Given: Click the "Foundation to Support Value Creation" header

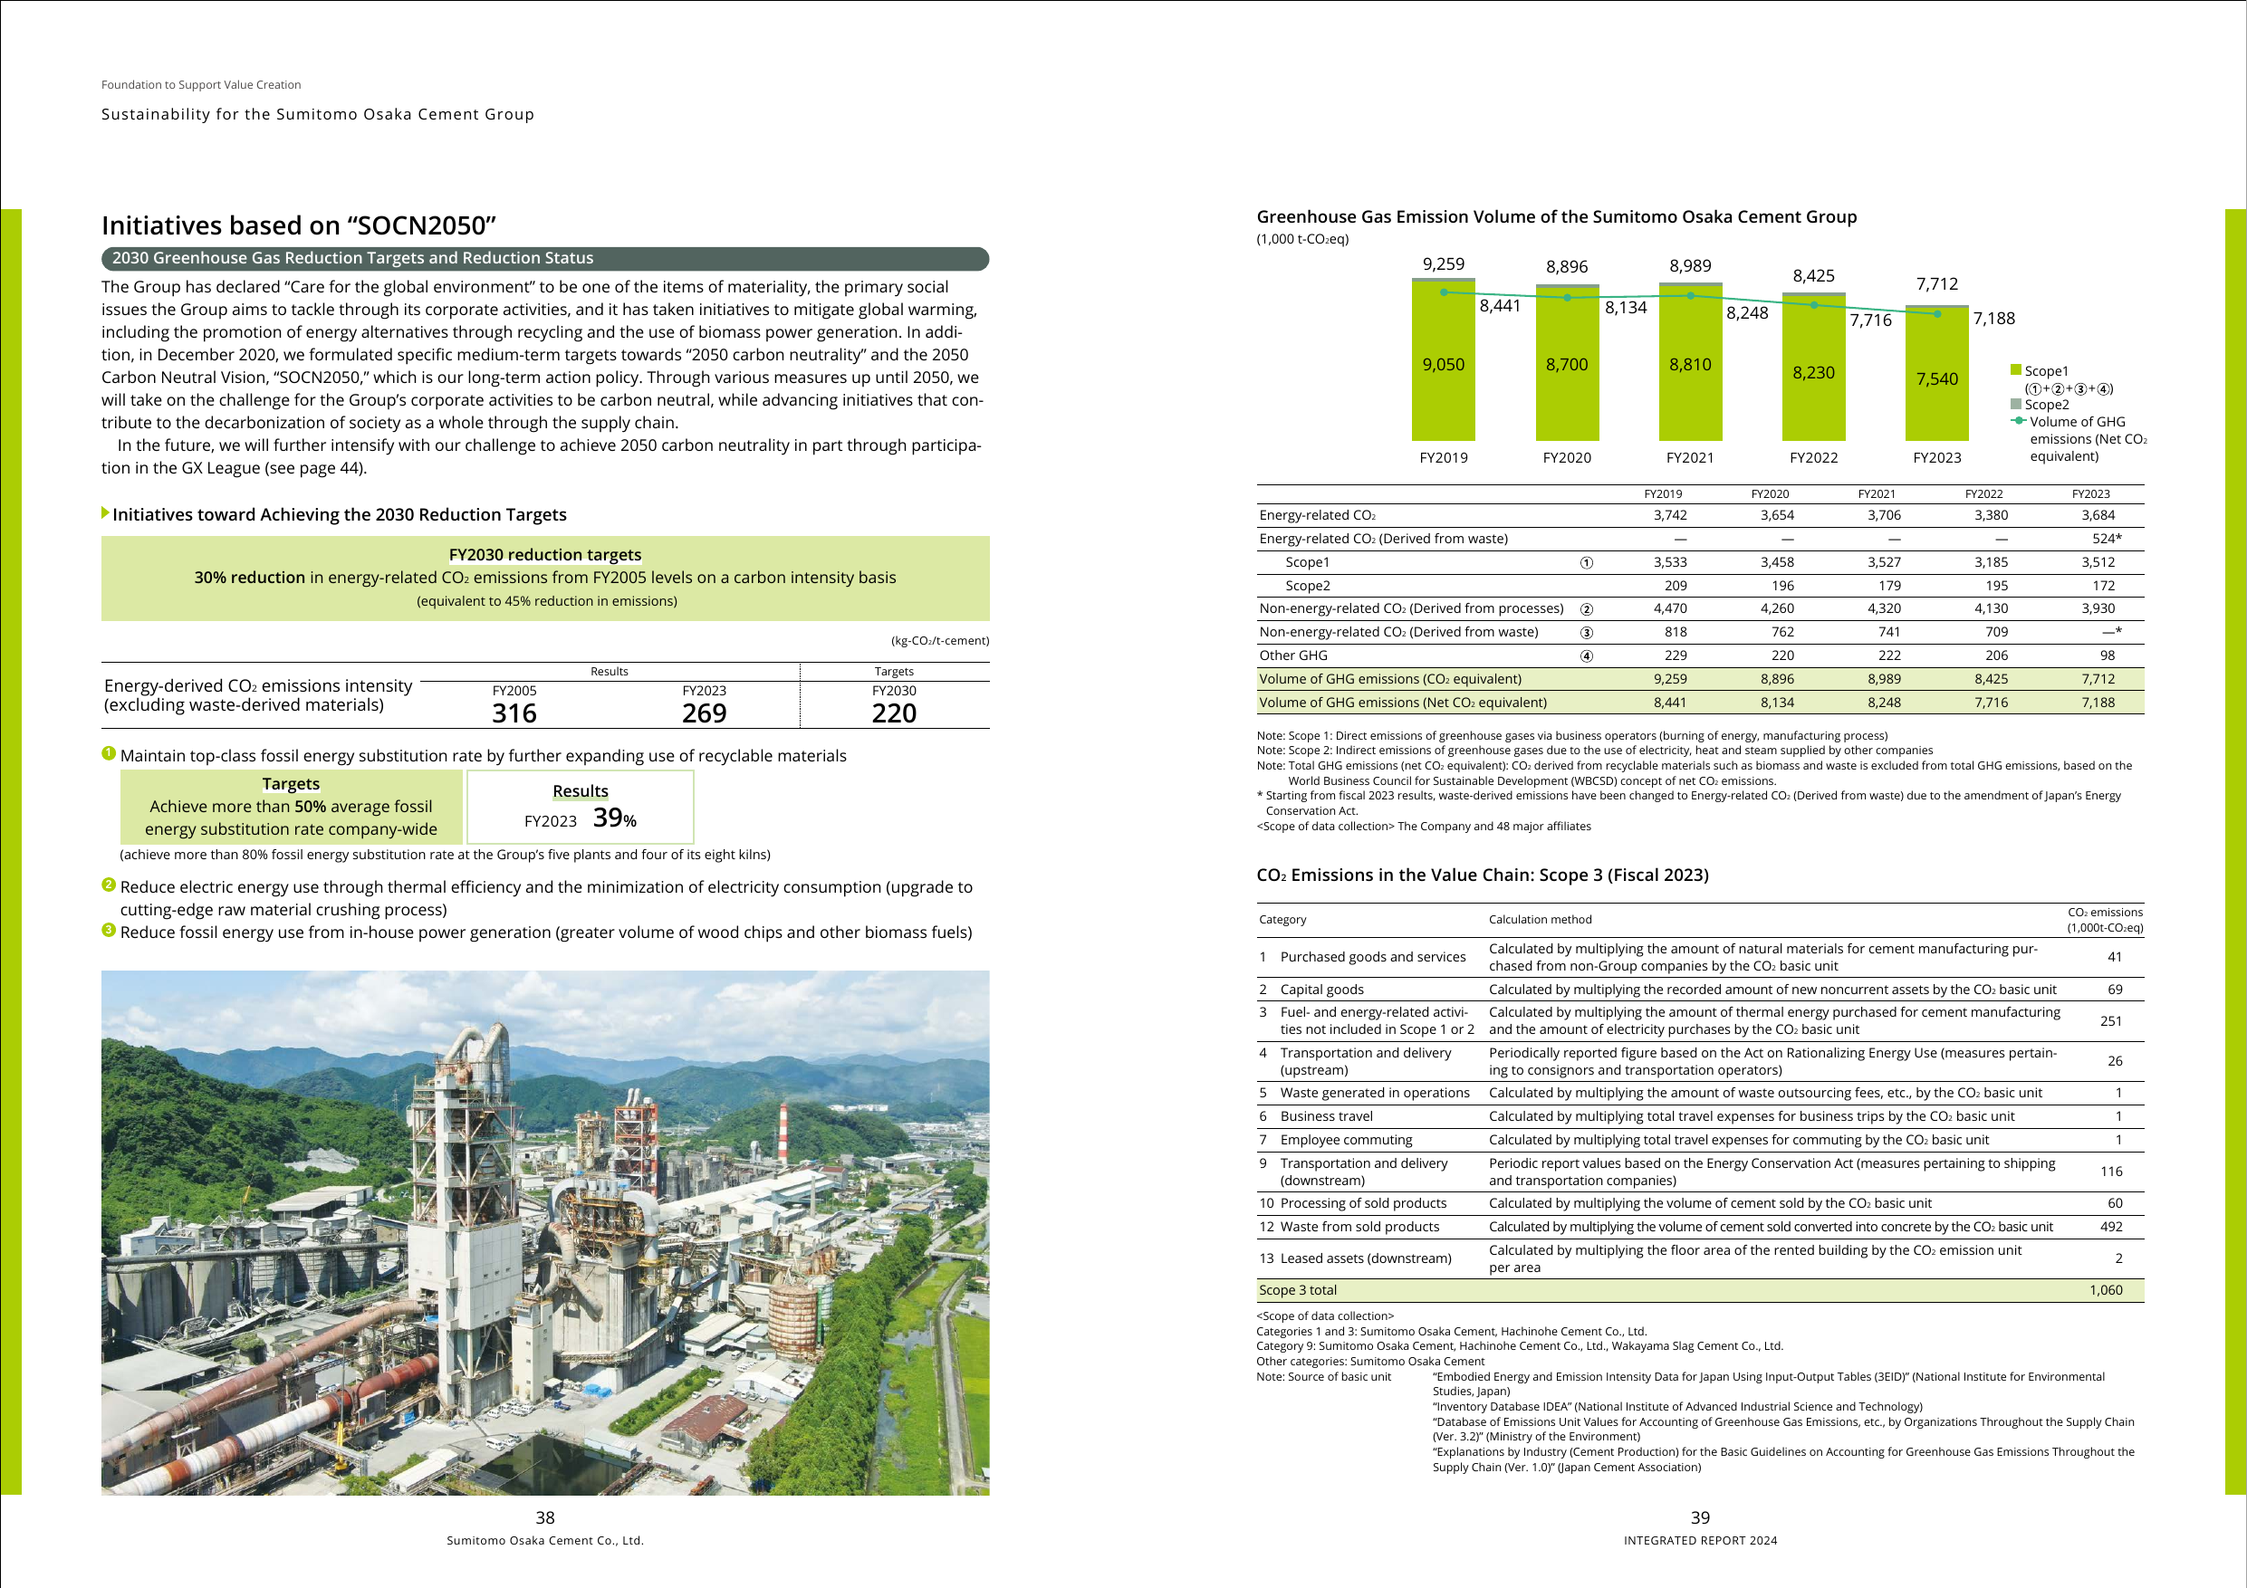Looking at the screenshot, I should click(201, 85).
